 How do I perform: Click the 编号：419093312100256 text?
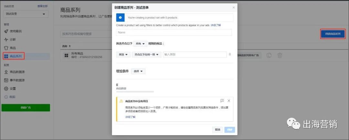point(87,57)
